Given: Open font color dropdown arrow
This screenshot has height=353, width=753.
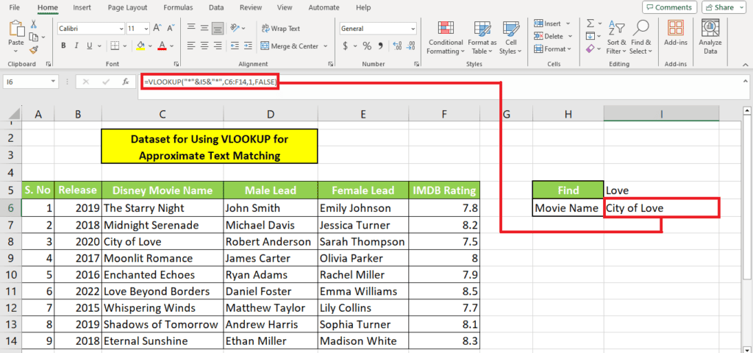Looking at the screenshot, I should pyautogui.click(x=172, y=46).
